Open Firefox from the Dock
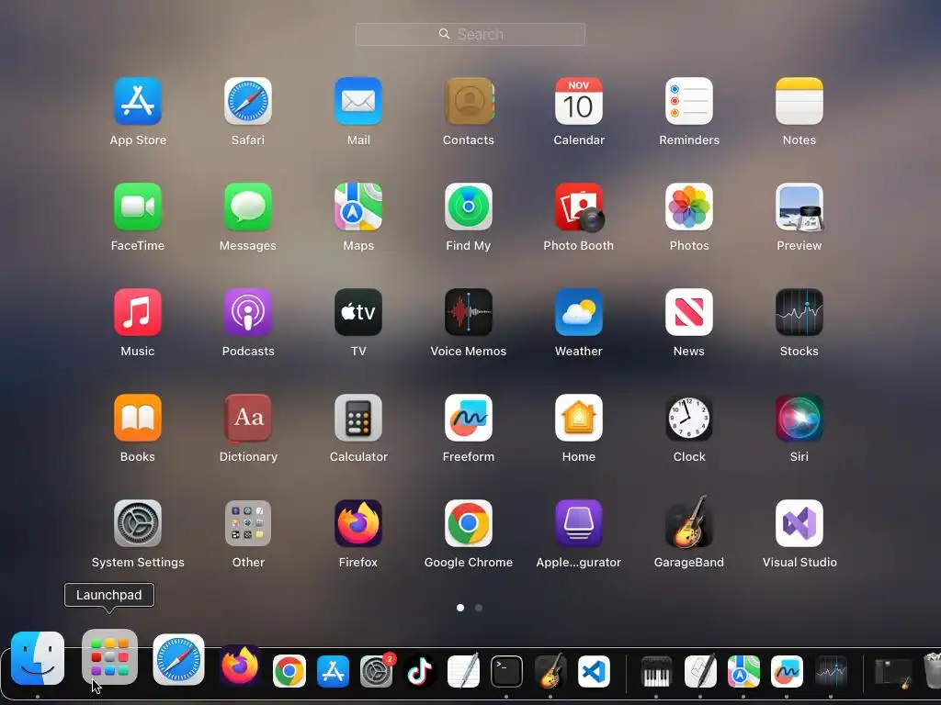This screenshot has width=941, height=705. tap(240, 666)
